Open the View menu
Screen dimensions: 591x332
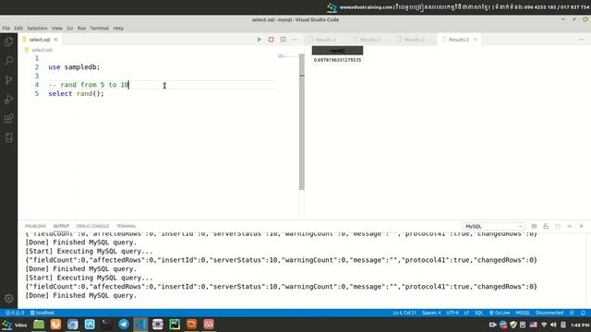click(57, 29)
